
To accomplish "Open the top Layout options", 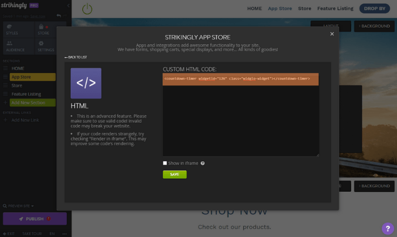I will pos(331,26).
